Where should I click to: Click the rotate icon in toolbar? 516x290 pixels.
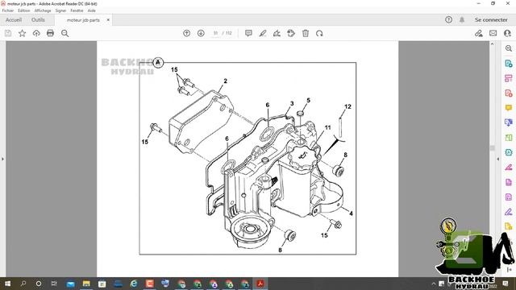click(x=319, y=33)
